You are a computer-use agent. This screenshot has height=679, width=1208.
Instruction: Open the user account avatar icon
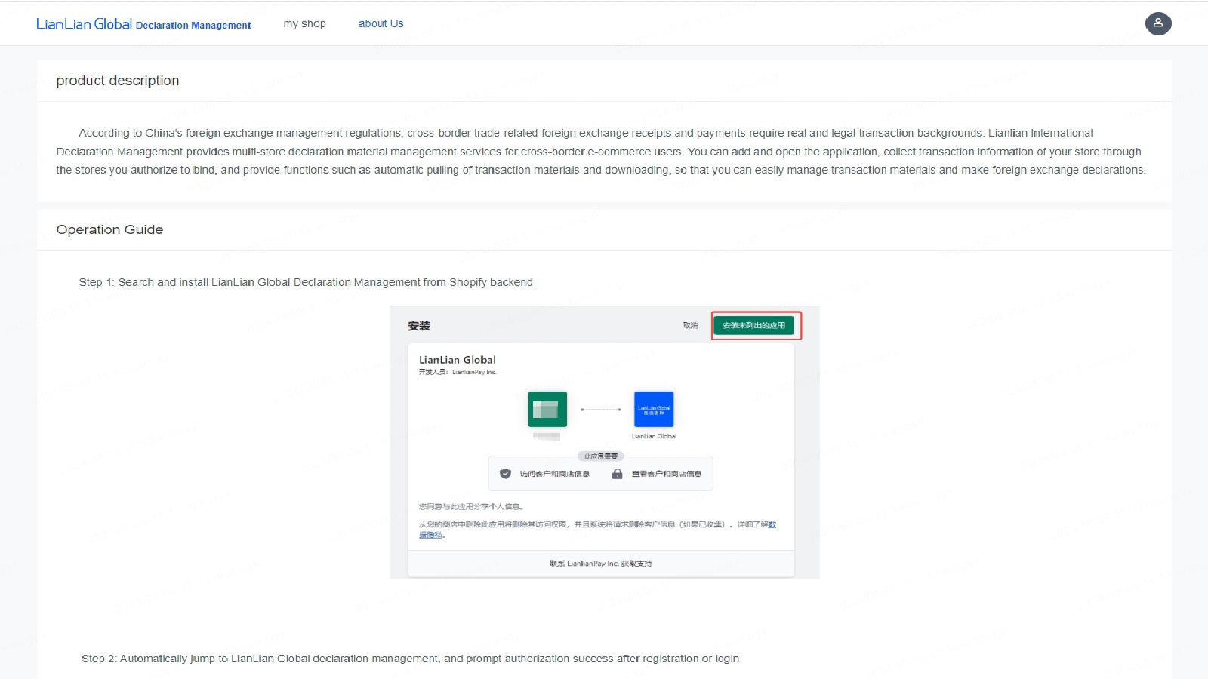[x=1157, y=23]
